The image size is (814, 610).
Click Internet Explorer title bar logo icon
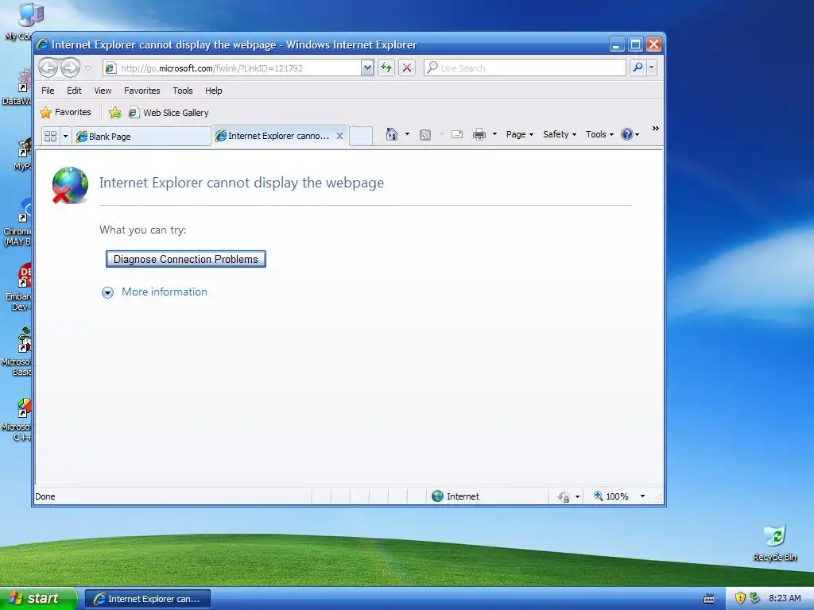[x=43, y=44]
